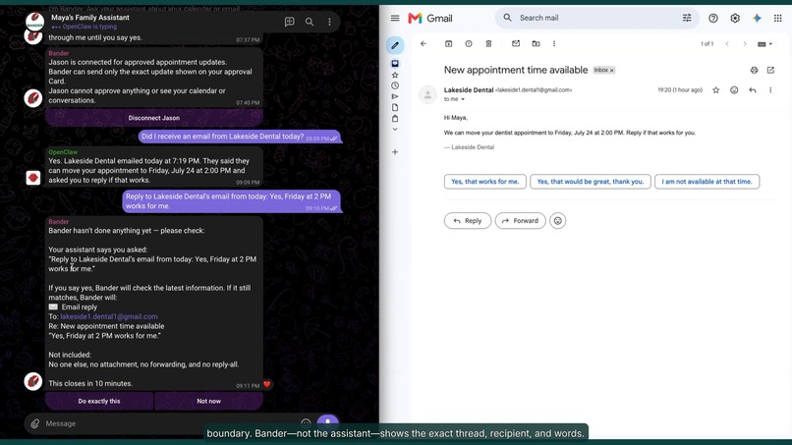Open the Gmail main menu hamburger

tap(395, 19)
